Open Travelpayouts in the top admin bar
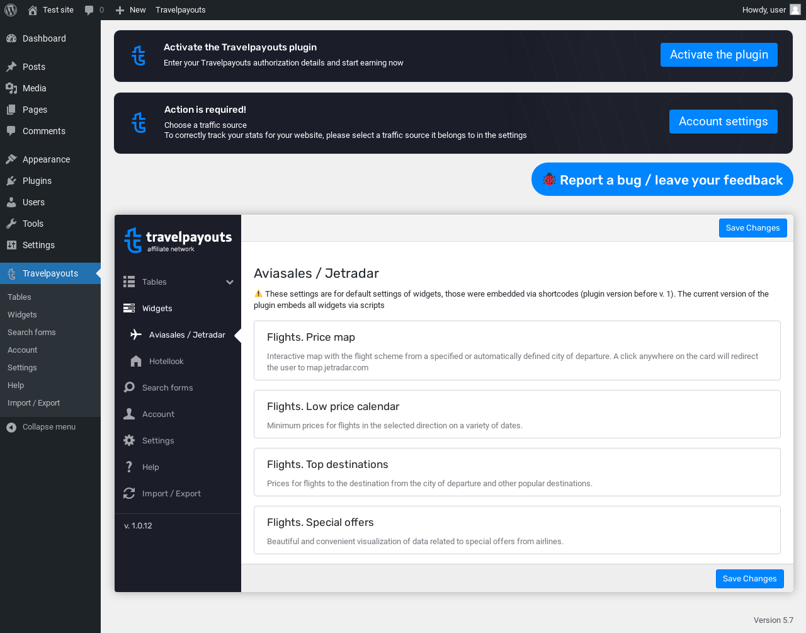 181,10
